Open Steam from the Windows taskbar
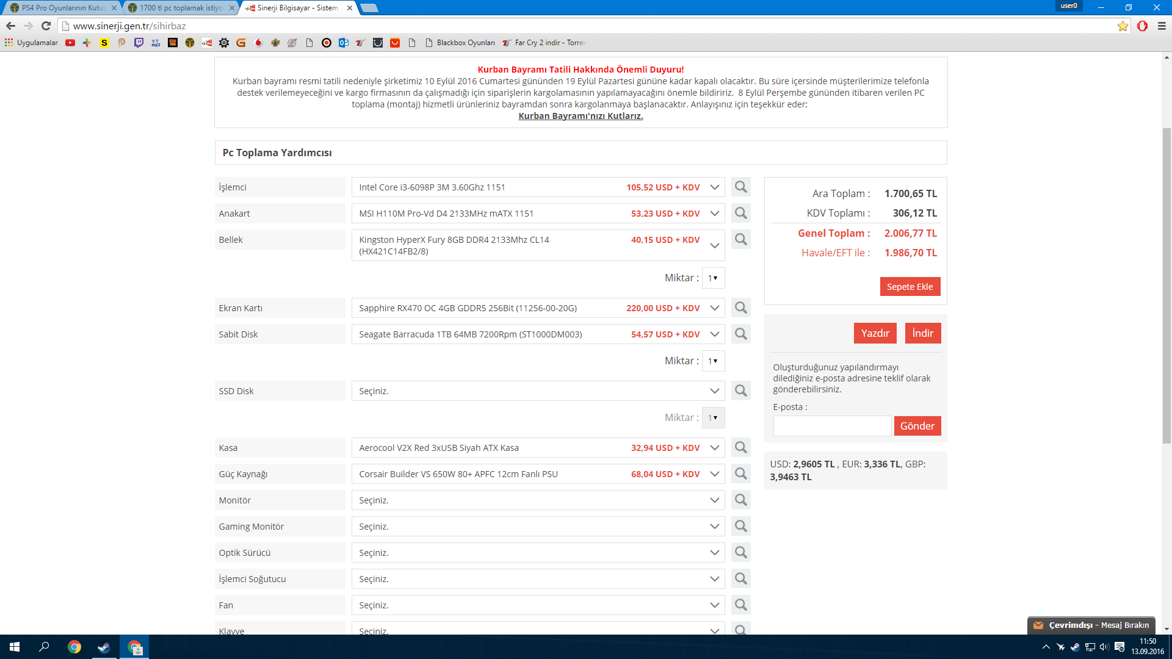The width and height of the screenshot is (1172, 659). [104, 647]
